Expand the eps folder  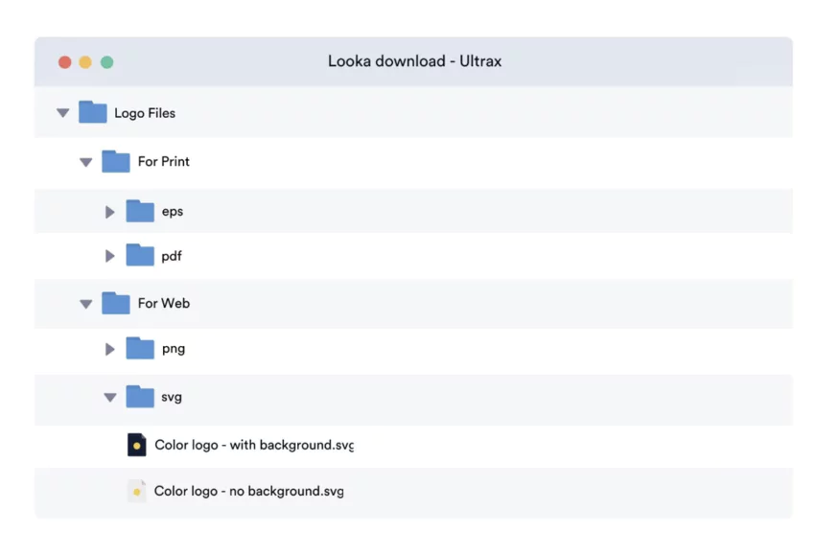click(x=109, y=211)
